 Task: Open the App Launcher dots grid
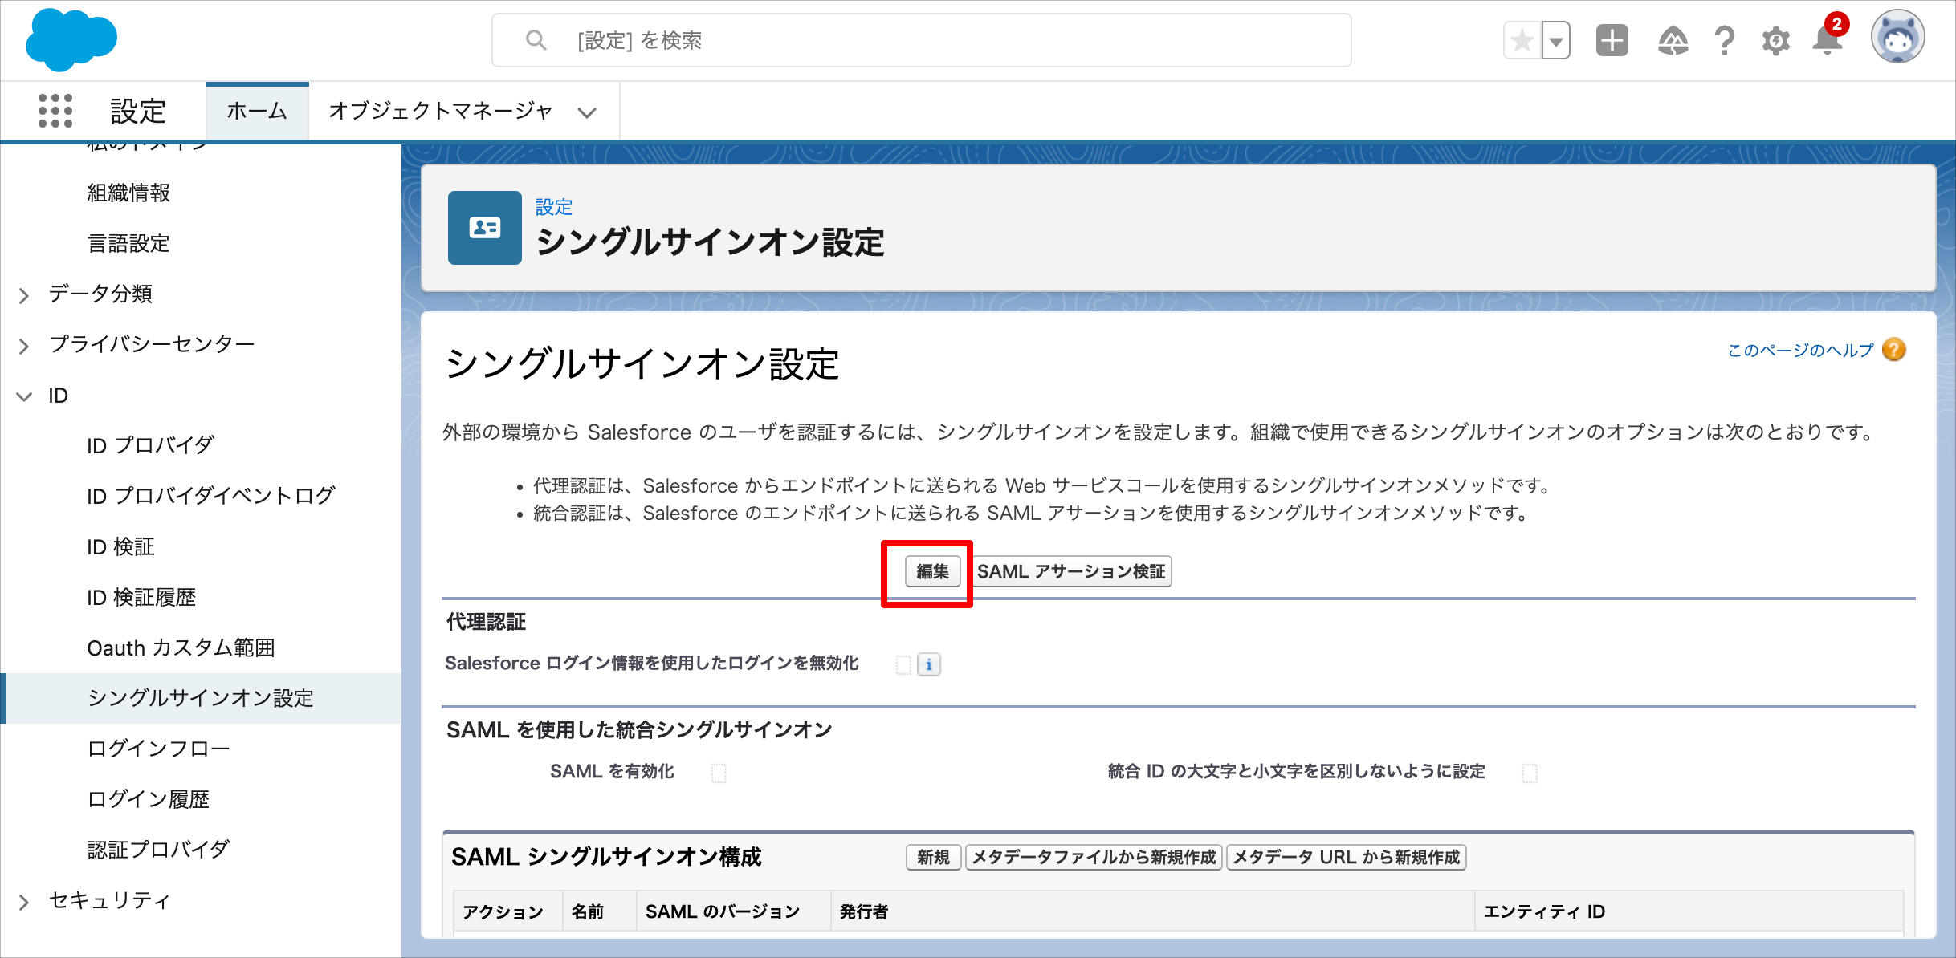[x=55, y=111]
